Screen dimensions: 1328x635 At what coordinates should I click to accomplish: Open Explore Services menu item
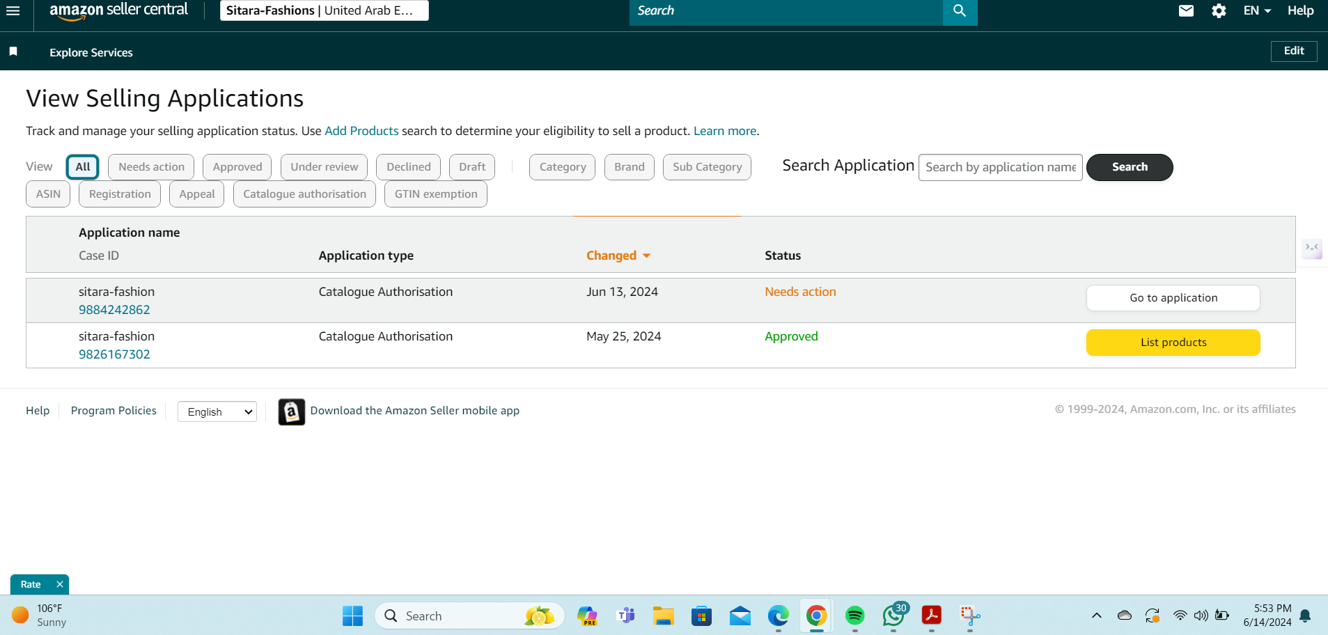point(91,52)
